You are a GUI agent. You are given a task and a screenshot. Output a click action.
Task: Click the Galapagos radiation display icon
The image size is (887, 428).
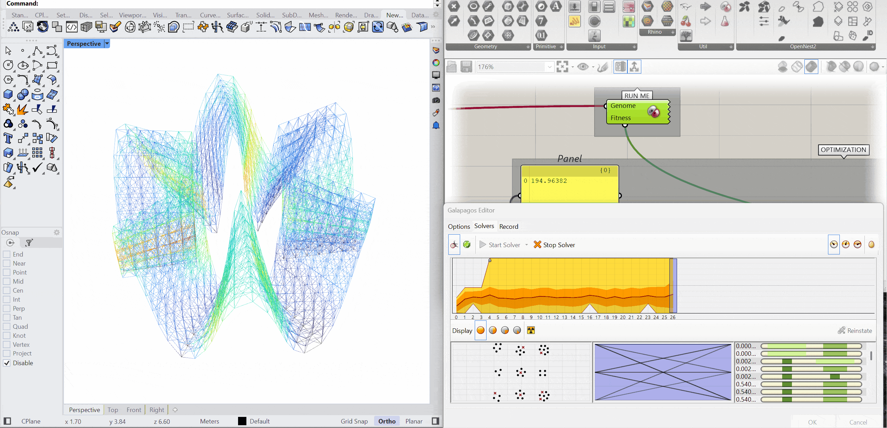[531, 330]
